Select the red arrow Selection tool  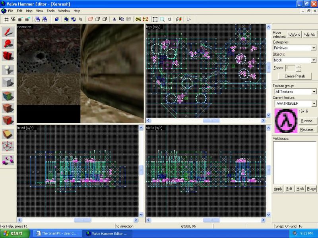point(8,32)
